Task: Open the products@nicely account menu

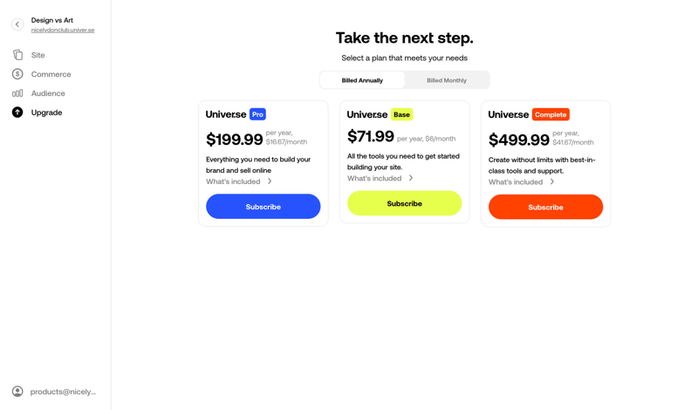Action: tap(63, 392)
